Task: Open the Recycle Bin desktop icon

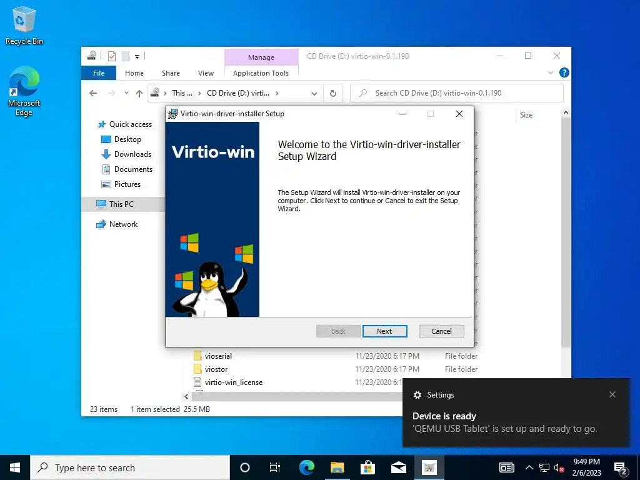Action: click(24, 26)
